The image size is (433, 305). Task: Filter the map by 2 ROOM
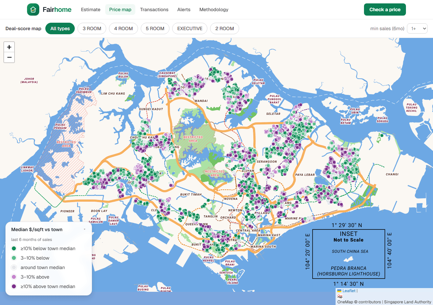click(225, 28)
